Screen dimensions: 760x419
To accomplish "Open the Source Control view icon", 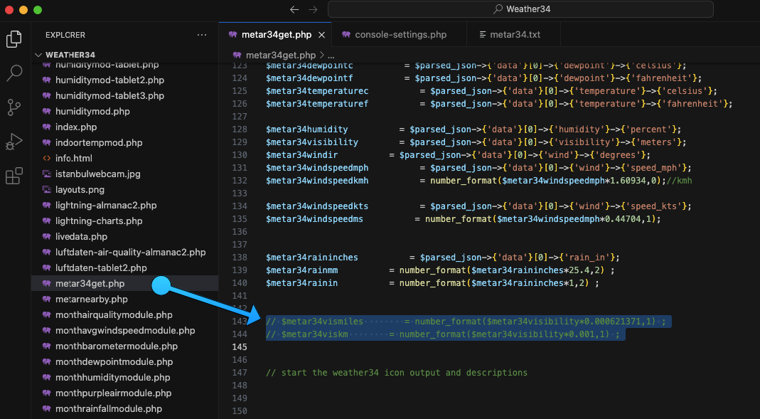I will 14,107.
